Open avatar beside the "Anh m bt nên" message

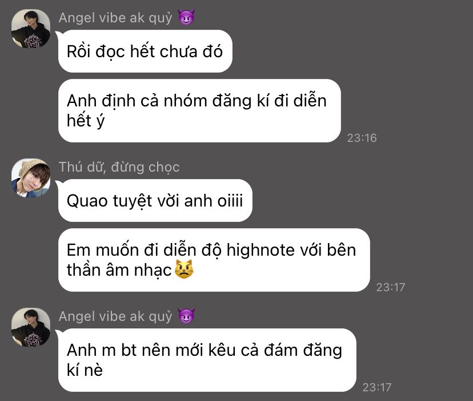tap(31, 327)
